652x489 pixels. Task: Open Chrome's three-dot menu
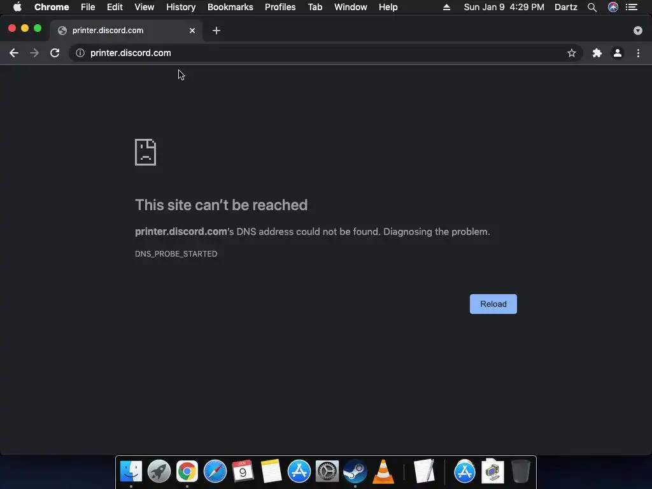pyautogui.click(x=638, y=53)
